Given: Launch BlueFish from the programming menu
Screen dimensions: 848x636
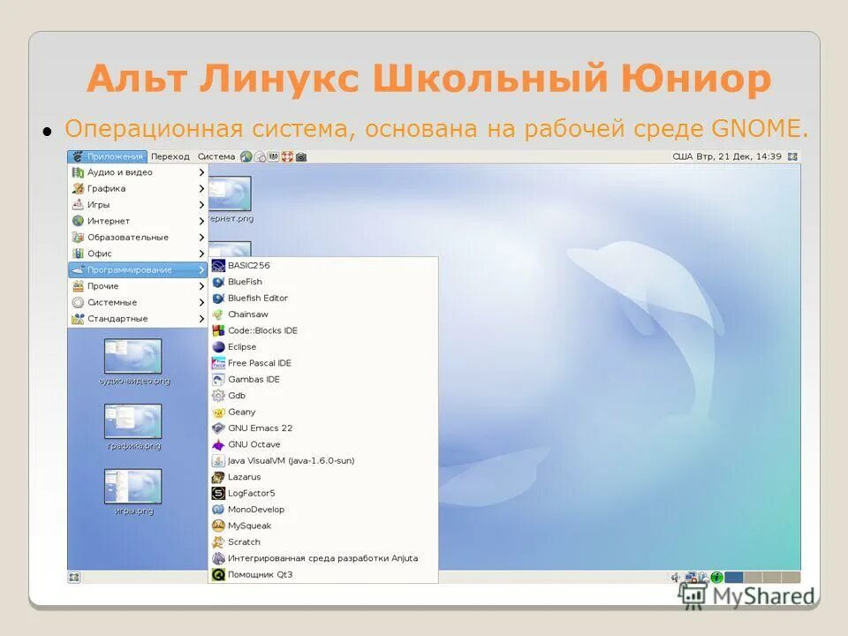Looking at the screenshot, I should click(323, 282).
